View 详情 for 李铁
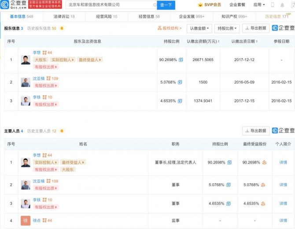This screenshot has width=295, height=229. (x=283, y=204)
